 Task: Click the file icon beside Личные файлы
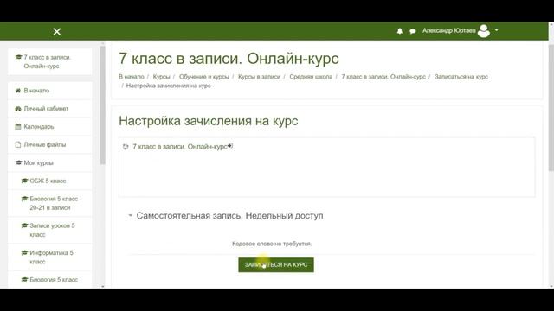(x=18, y=144)
